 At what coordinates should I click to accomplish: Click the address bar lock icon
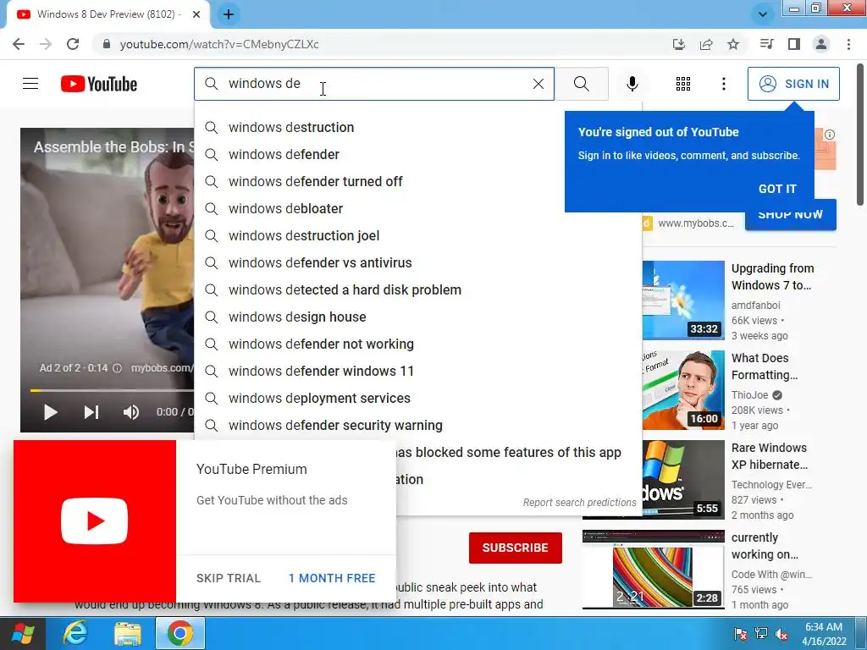pos(107,44)
